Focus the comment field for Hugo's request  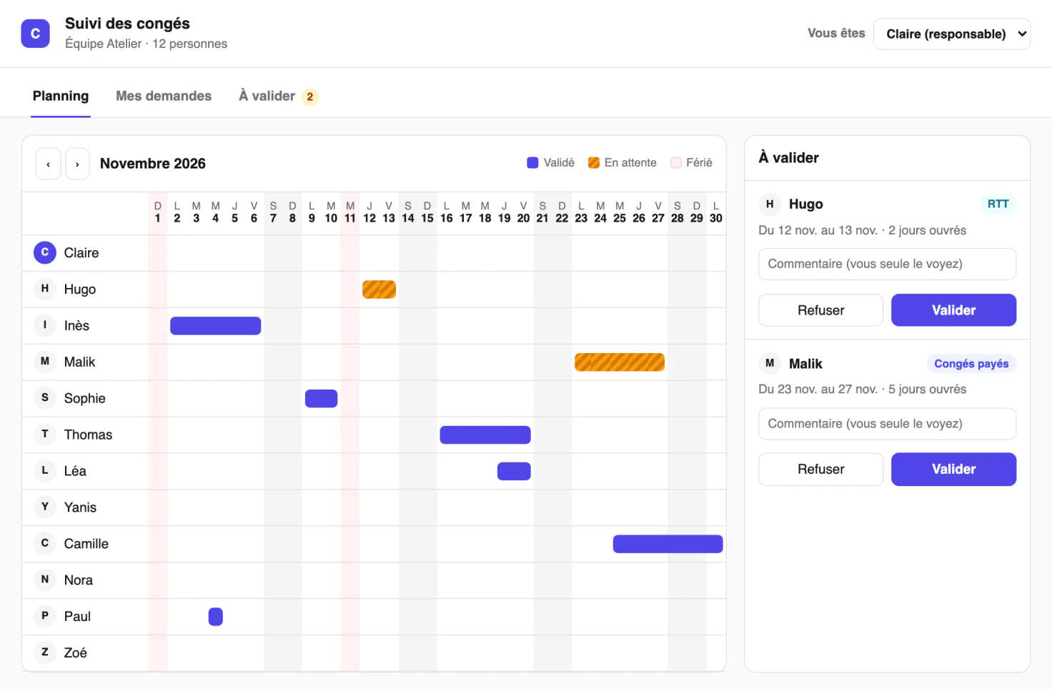pyautogui.click(x=888, y=264)
